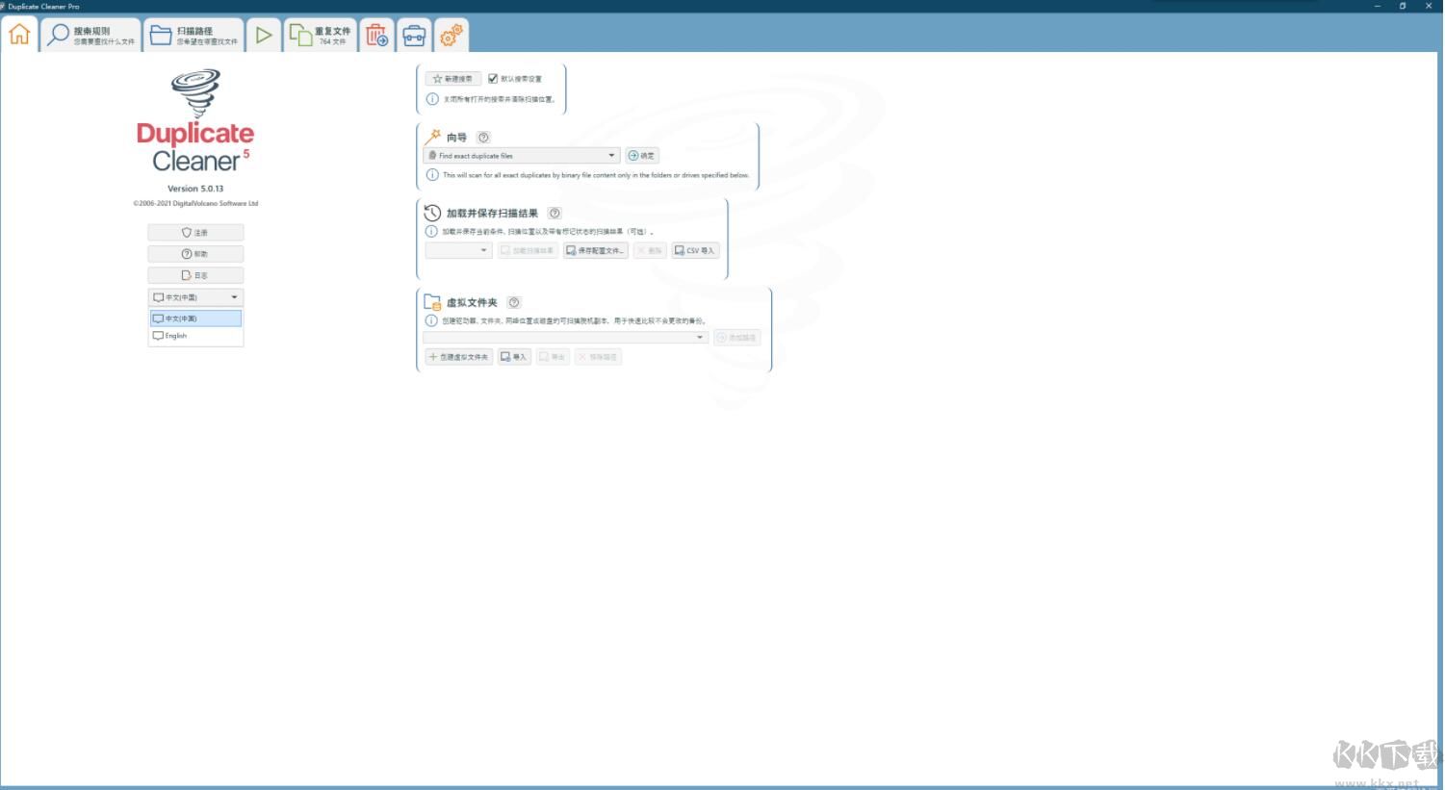Click 创建虚拟文件夹 to create virtual folder

coord(459,356)
